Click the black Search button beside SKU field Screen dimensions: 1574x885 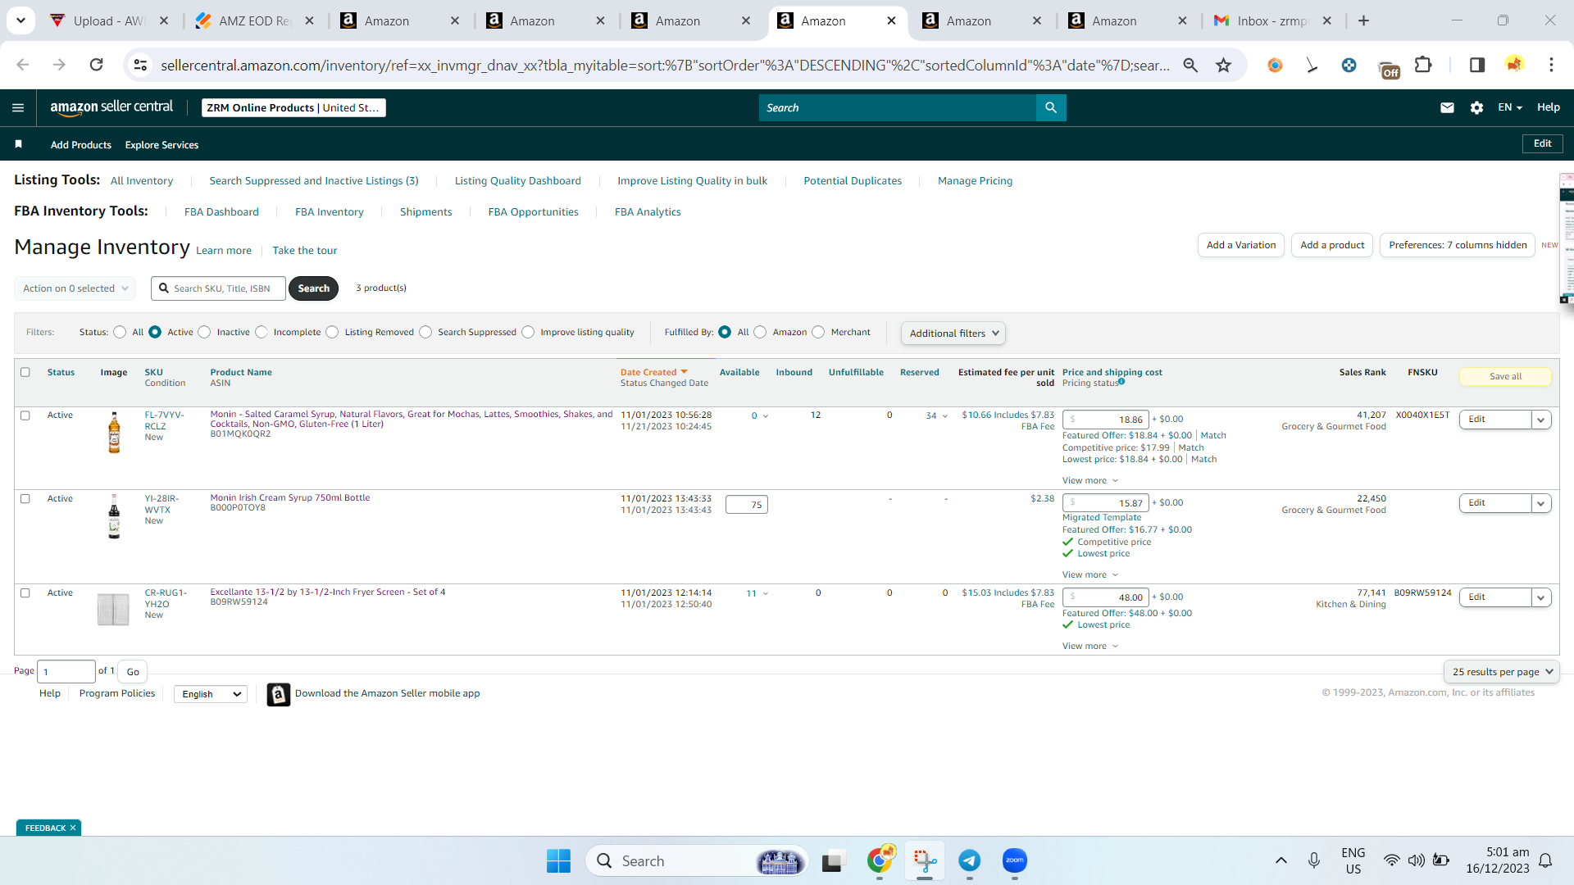click(313, 288)
